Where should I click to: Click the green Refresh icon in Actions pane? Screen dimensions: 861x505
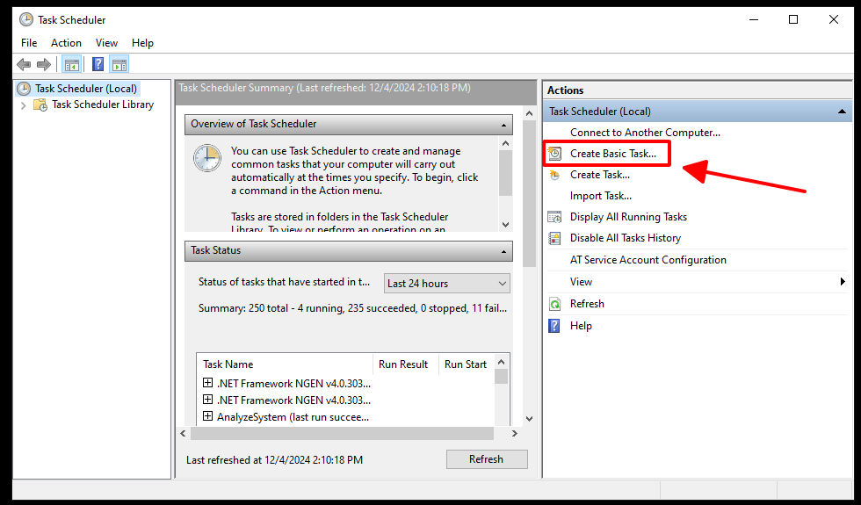(554, 304)
